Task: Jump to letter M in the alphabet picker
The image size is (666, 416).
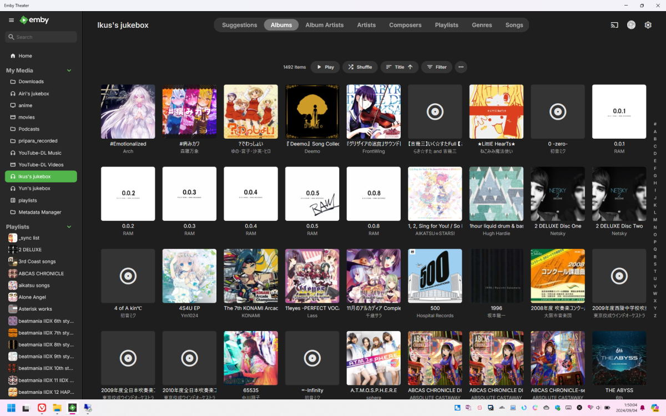Action: (x=655, y=219)
